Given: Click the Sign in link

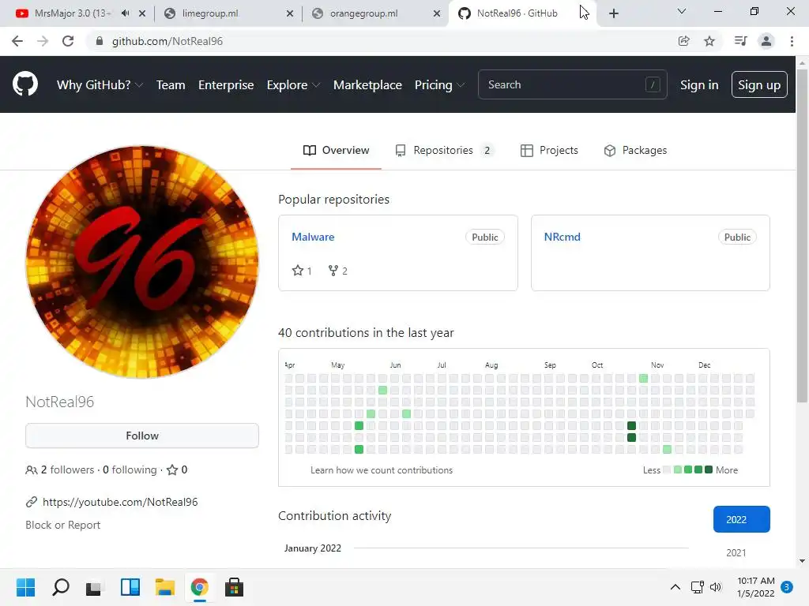Looking at the screenshot, I should [699, 84].
